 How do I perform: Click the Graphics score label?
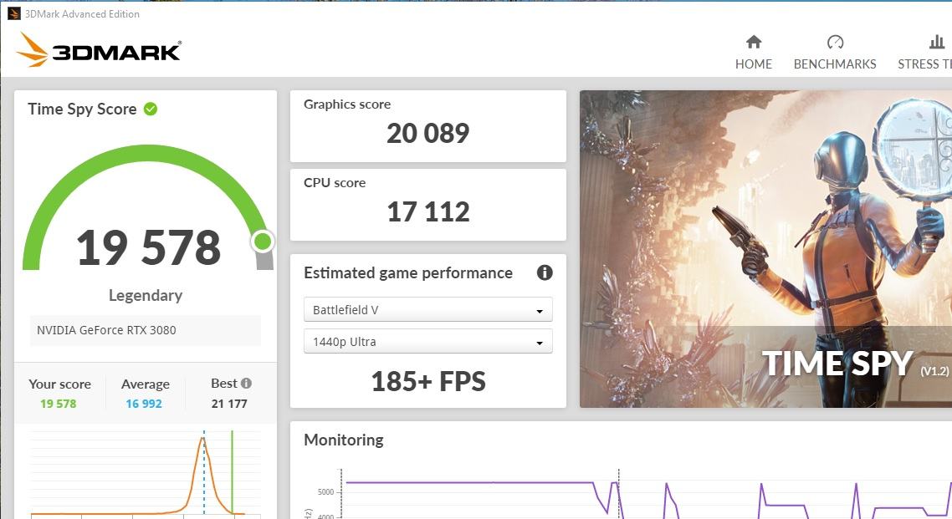[347, 104]
